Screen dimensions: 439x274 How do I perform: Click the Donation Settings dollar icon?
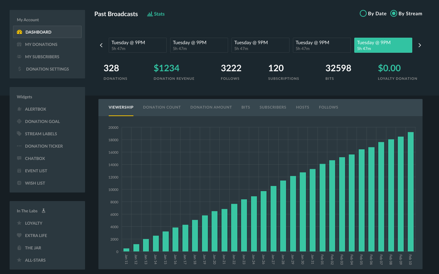point(19,69)
